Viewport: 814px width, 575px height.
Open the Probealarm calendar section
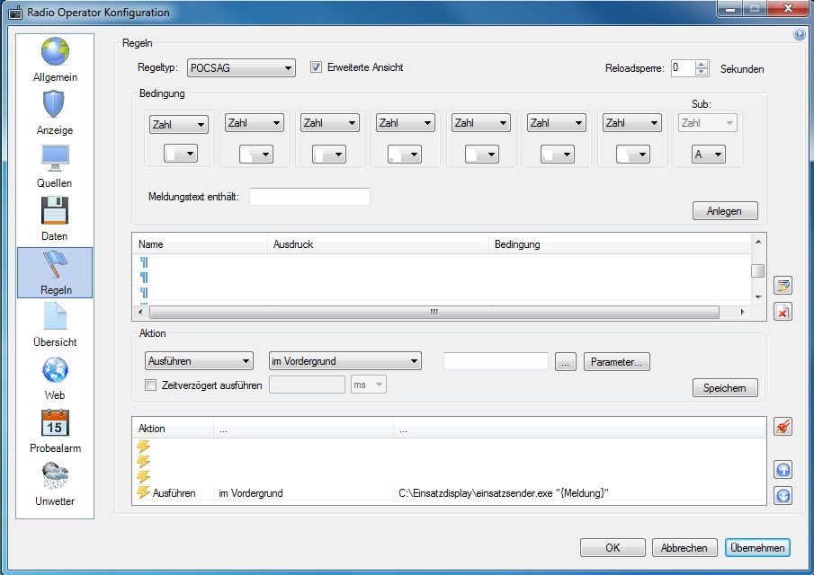[x=55, y=429]
